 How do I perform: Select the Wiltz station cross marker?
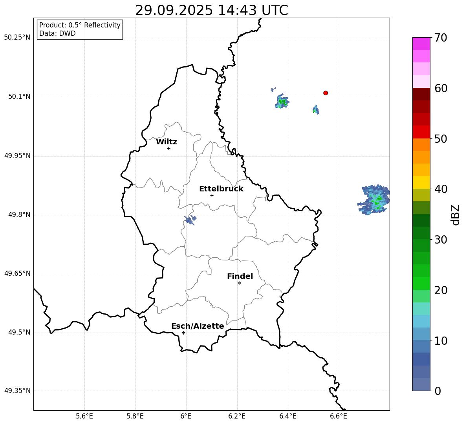[x=168, y=148]
